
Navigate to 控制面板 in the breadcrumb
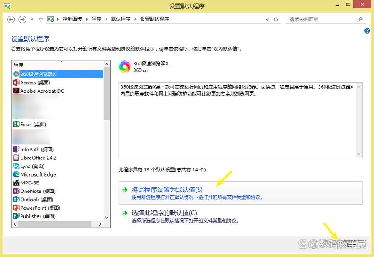coord(74,19)
